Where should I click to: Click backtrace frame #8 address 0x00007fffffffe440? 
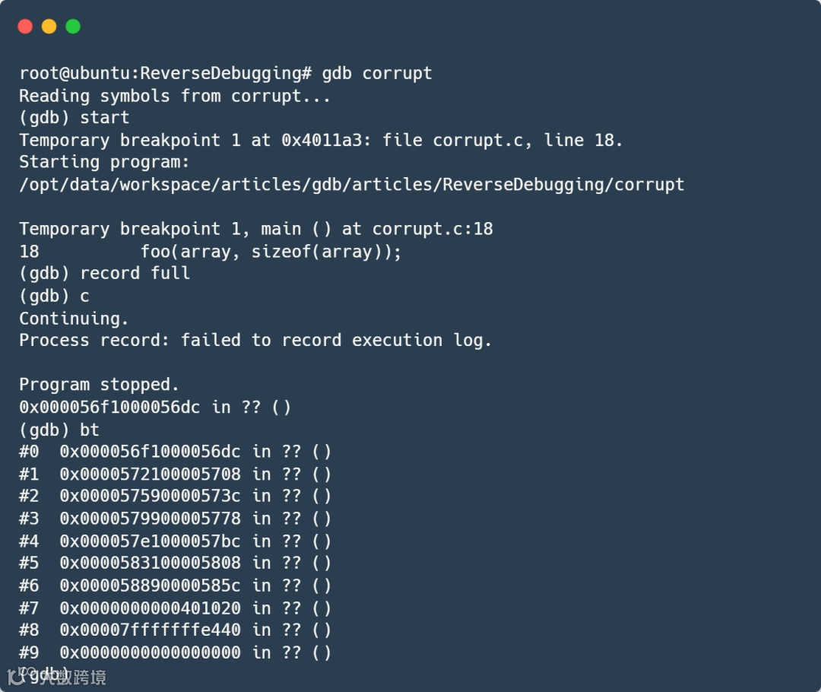tap(150, 630)
